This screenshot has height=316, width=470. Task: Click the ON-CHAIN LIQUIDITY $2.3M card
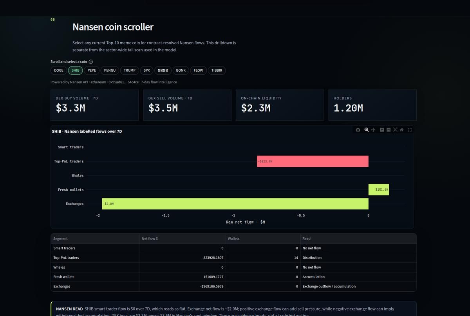[x=280, y=105]
